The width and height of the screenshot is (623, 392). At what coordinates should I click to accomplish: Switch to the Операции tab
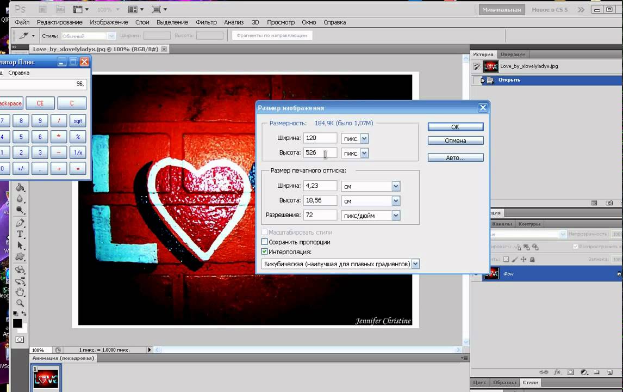point(513,54)
